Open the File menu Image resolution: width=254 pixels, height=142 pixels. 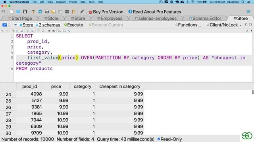35,2
